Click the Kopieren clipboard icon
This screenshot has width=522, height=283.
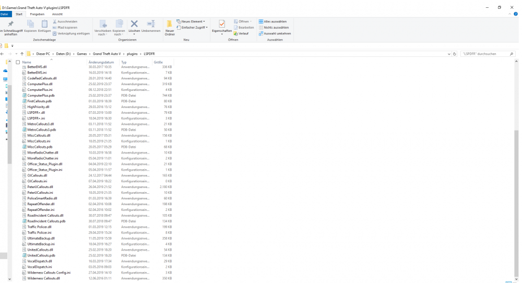(x=30, y=26)
